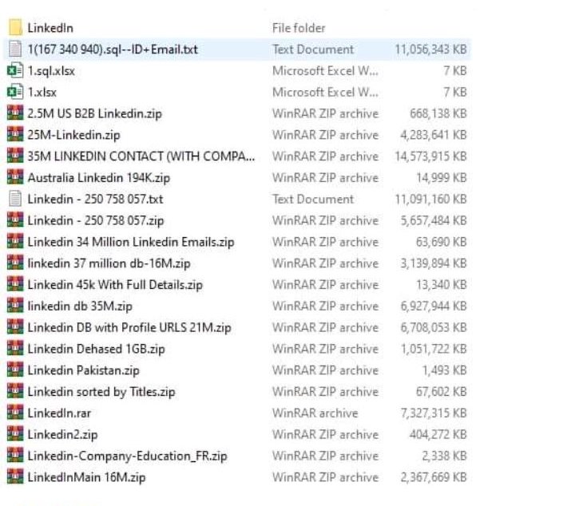Highlight the Linkedin-Company-Education_FR.zip file name
This screenshot has width=575, height=506.
point(127,457)
